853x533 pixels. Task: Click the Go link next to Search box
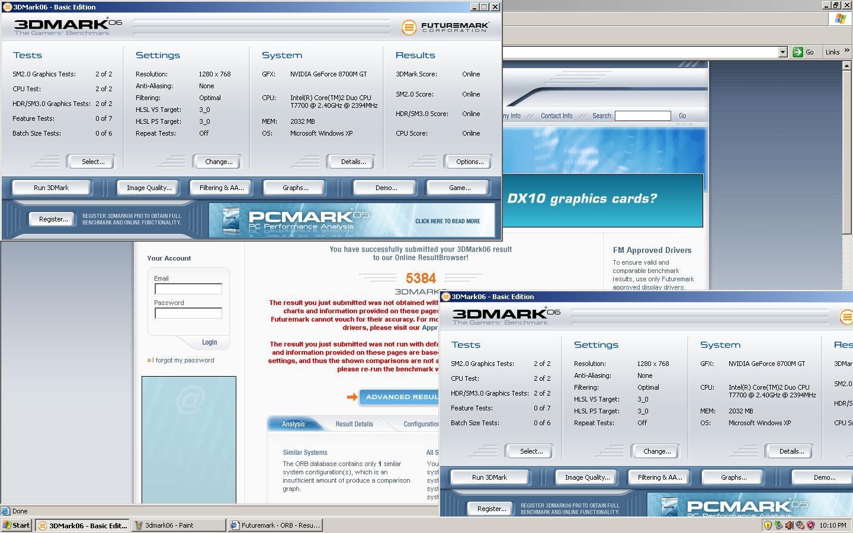682,116
